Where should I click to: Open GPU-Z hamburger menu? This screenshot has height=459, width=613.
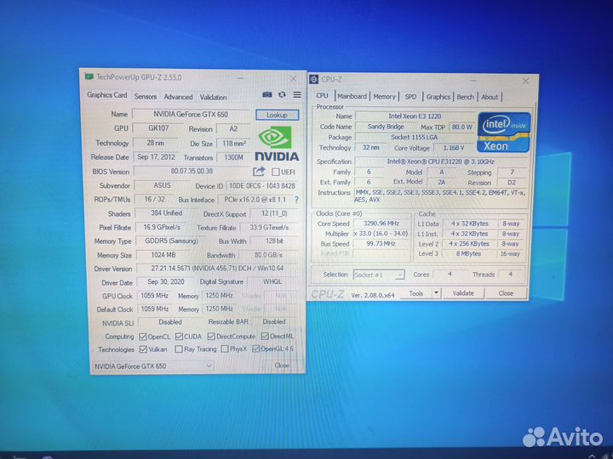tap(297, 95)
